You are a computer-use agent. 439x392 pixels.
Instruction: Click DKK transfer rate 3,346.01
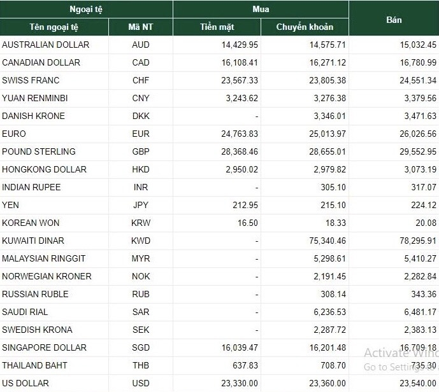pos(330,116)
